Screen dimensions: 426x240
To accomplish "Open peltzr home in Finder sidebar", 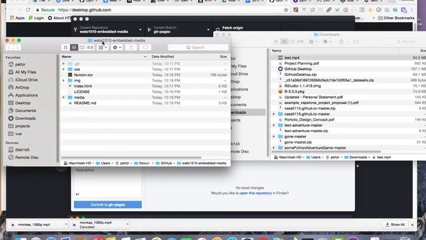I will coord(17,65).
